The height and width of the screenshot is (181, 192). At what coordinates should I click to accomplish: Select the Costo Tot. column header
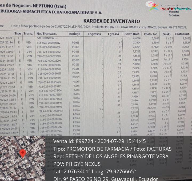[151, 34]
